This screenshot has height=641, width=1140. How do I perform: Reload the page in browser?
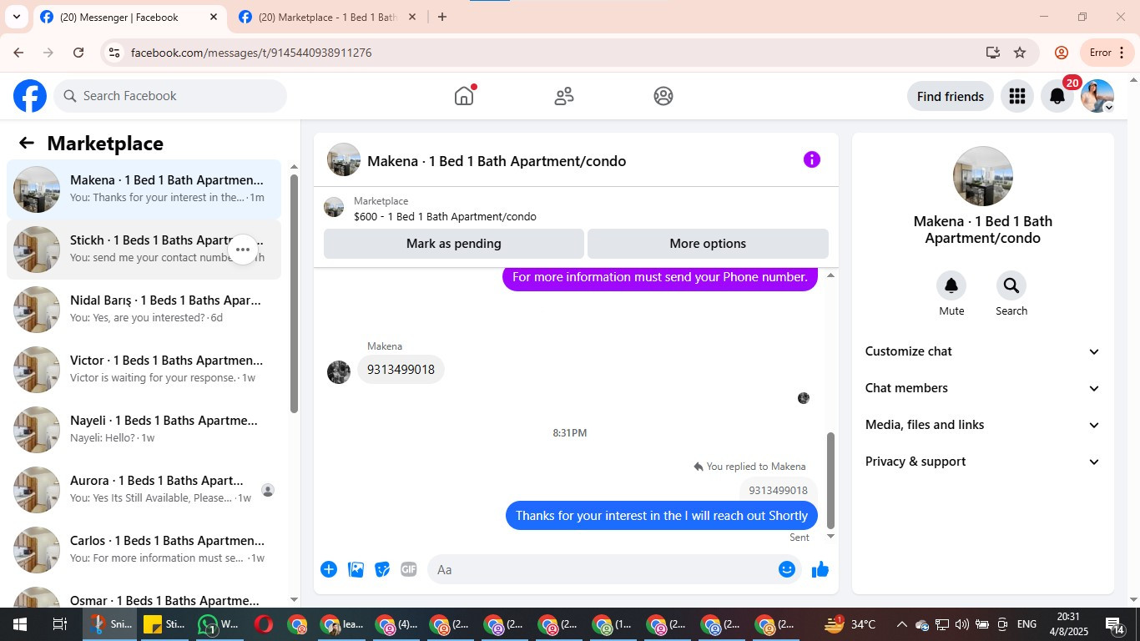(x=78, y=53)
